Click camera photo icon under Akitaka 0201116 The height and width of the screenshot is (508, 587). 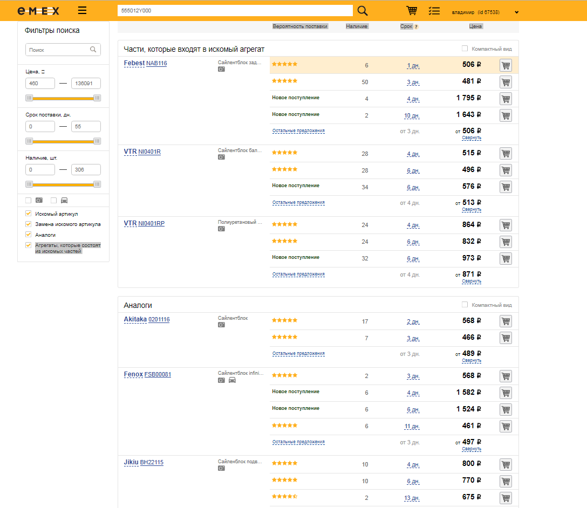[221, 325]
